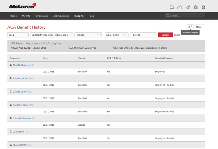218x149 pixels.
Task: Open Caldwell, Jennifer employee link
Action: [22, 118]
